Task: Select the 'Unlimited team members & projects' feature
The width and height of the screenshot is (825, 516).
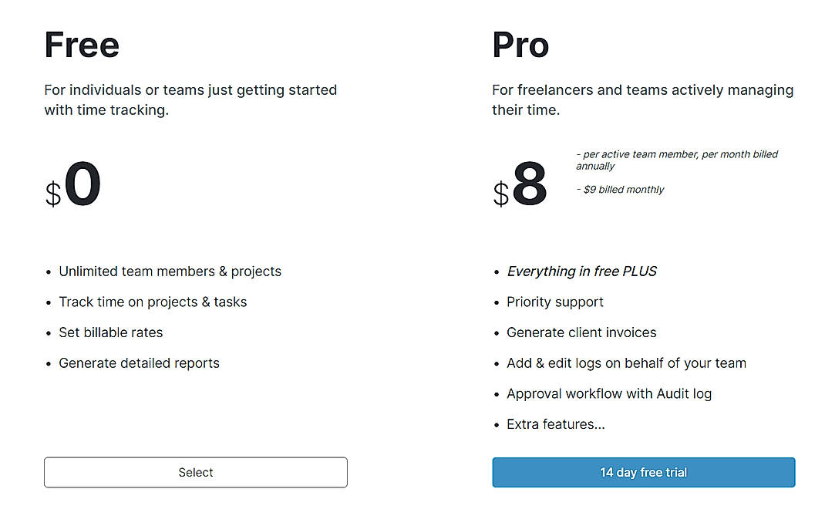Action: click(x=170, y=271)
